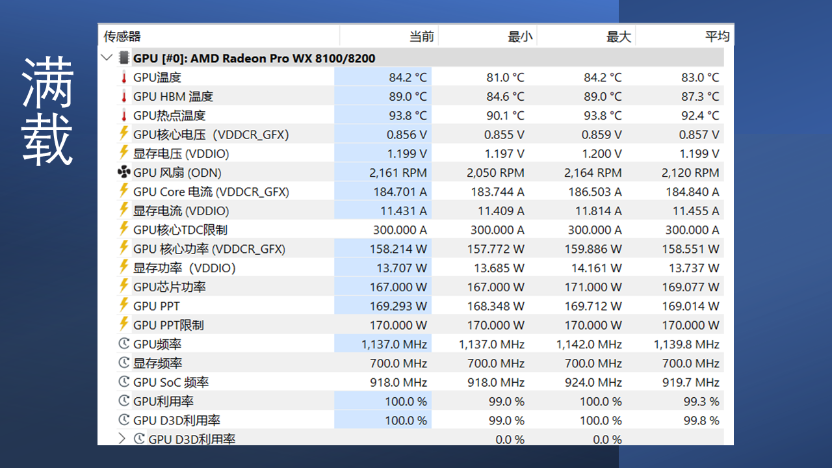Click the clock icon for highlighted GPU D3D利用率

[x=123, y=420]
